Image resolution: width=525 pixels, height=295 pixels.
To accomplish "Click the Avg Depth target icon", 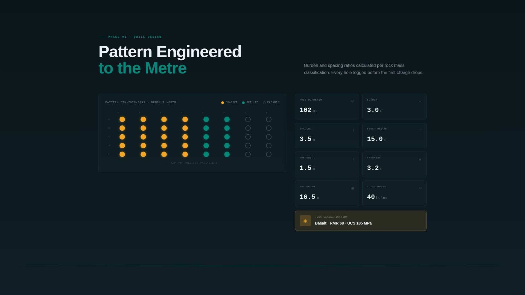I will 352,188.
